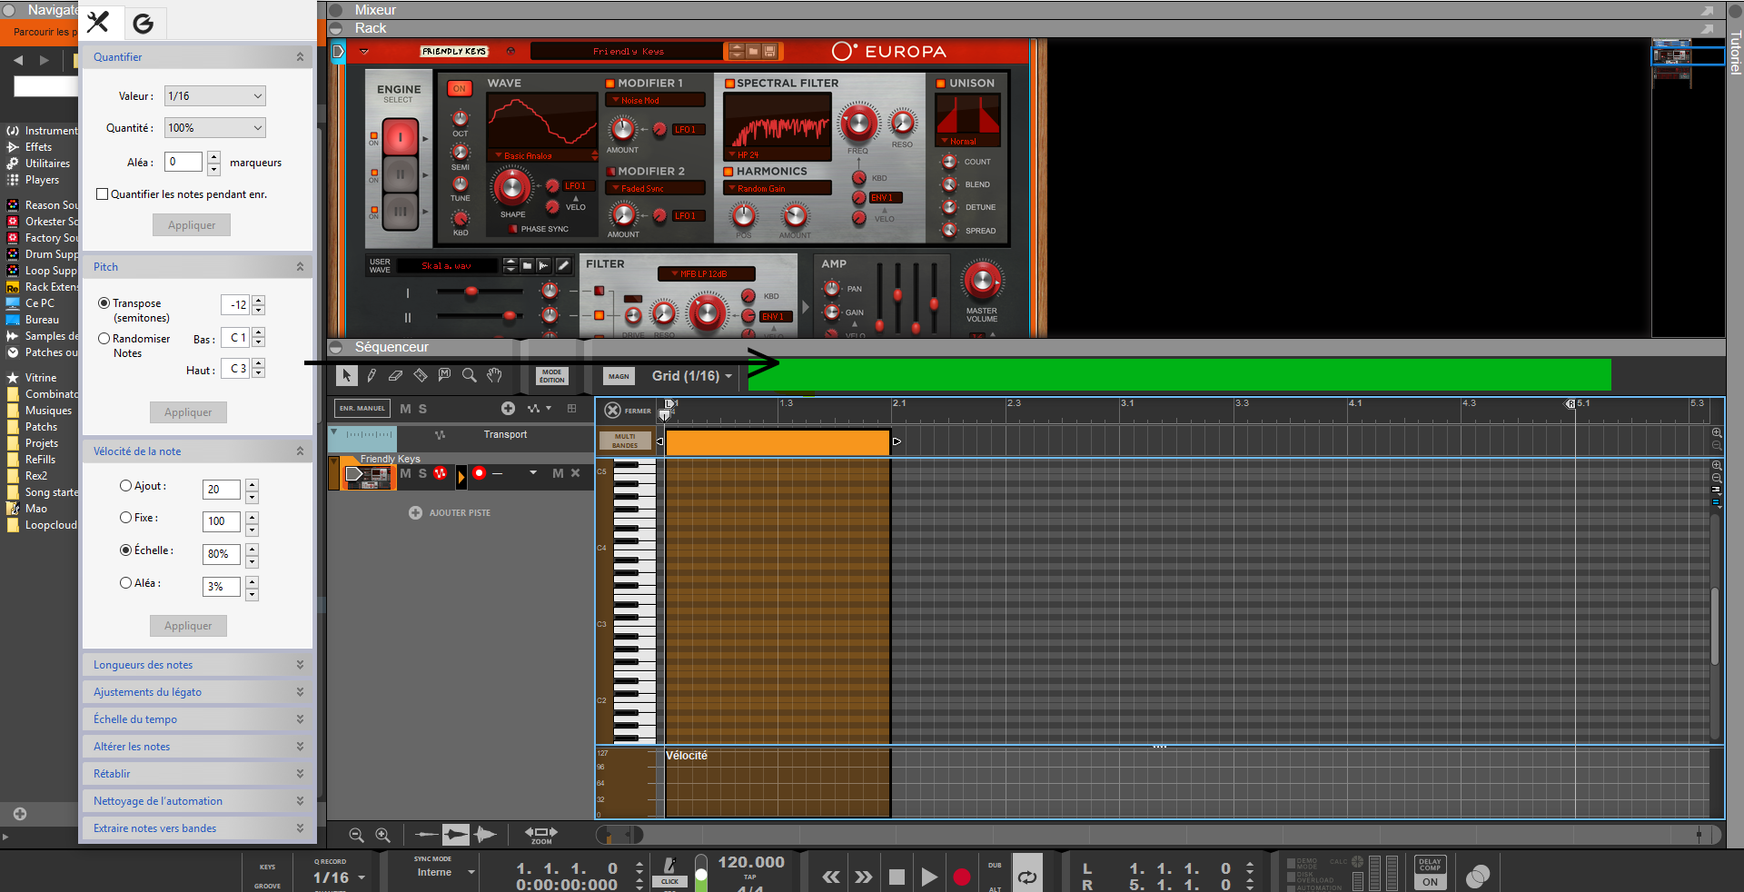The width and height of the screenshot is (1744, 892).
Task: Click the Friendly Keys device thumbnail
Action: click(x=369, y=477)
